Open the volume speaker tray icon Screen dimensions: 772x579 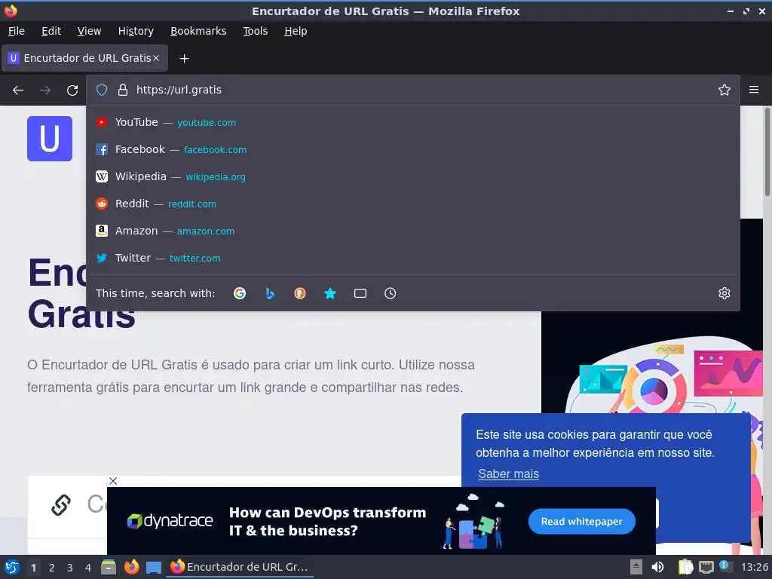pos(657,567)
